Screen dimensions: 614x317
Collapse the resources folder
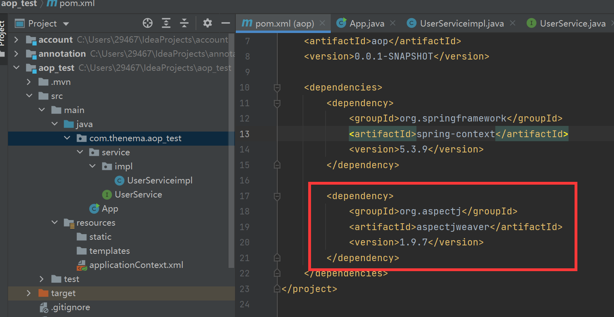pos(55,223)
